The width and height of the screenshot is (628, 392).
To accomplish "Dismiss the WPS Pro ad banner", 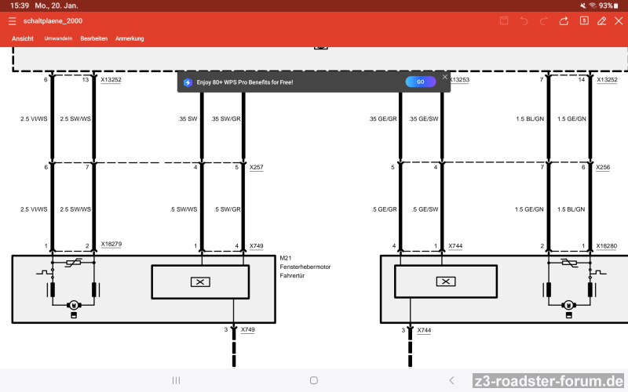I will coord(445,77).
